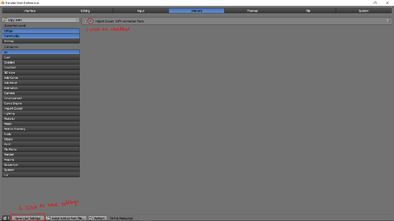Select the Enabled category
The height and width of the screenshot is (221, 394).
[x=41, y=62]
